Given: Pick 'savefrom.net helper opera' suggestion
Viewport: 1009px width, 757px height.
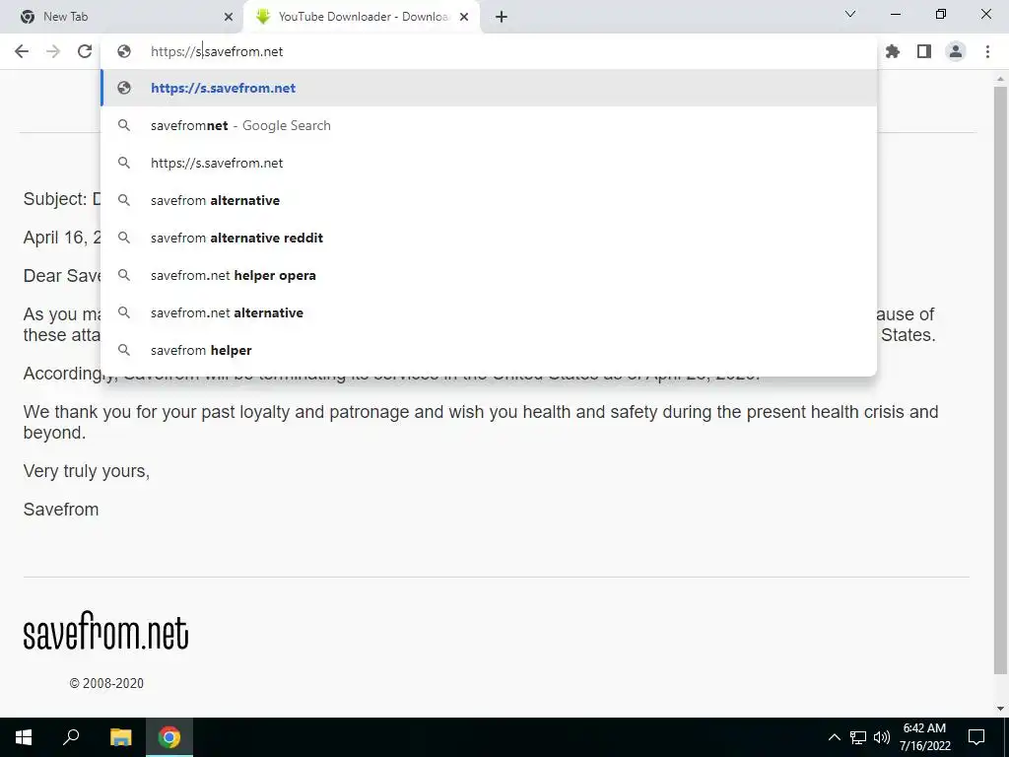Looking at the screenshot, I should (489, 276).
